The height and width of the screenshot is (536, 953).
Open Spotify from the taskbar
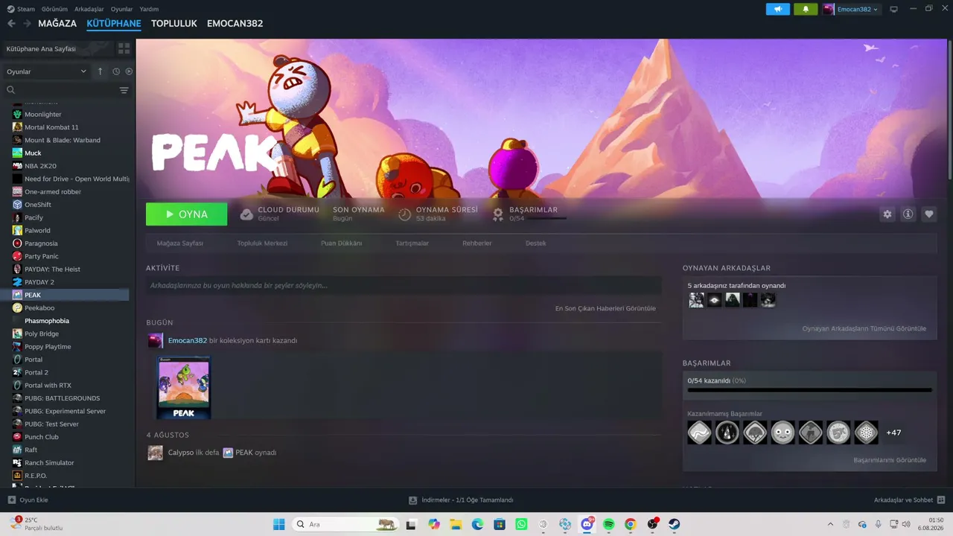608,524
